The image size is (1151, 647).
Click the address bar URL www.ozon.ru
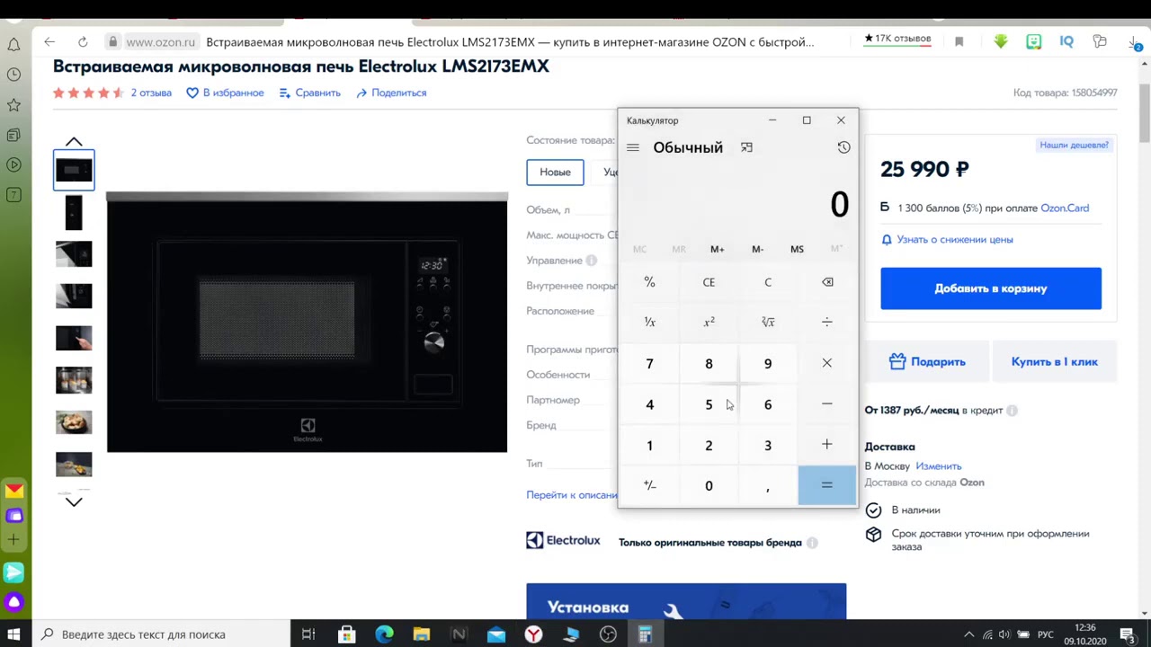tap(160, 42)
